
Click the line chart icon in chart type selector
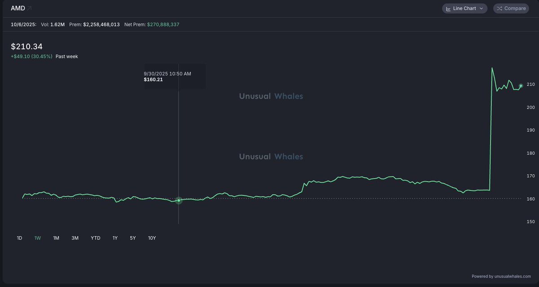[x=448, y=9]
